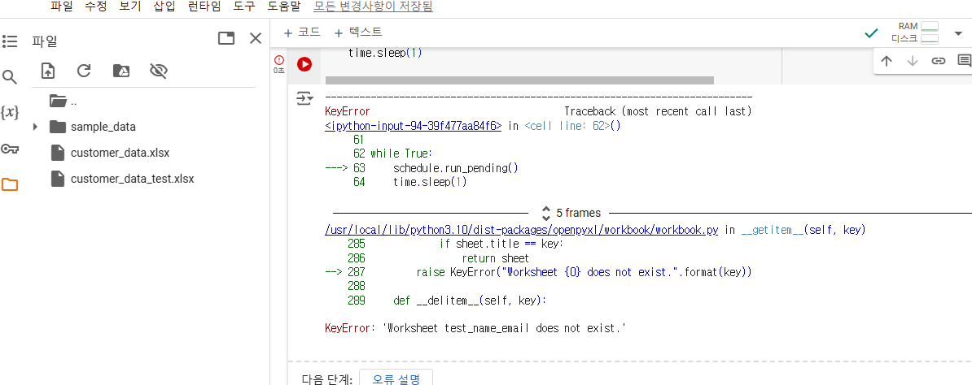
Task: Add a comment to the cell
Action: 964,61
